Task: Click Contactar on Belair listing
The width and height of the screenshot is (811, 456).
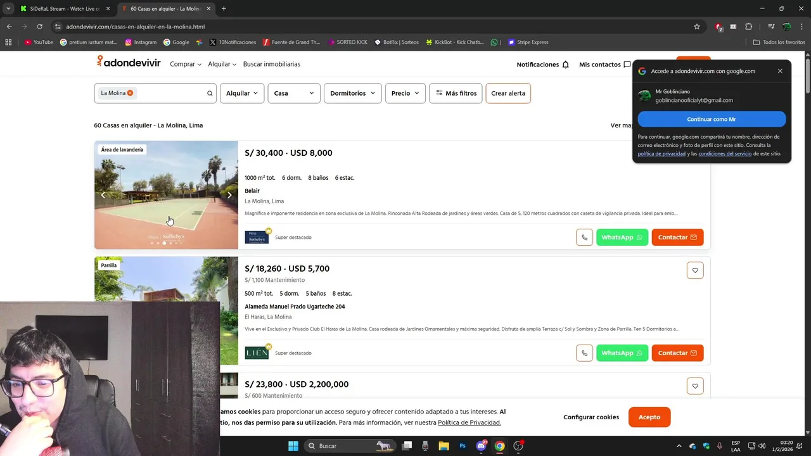Action: 677,237
